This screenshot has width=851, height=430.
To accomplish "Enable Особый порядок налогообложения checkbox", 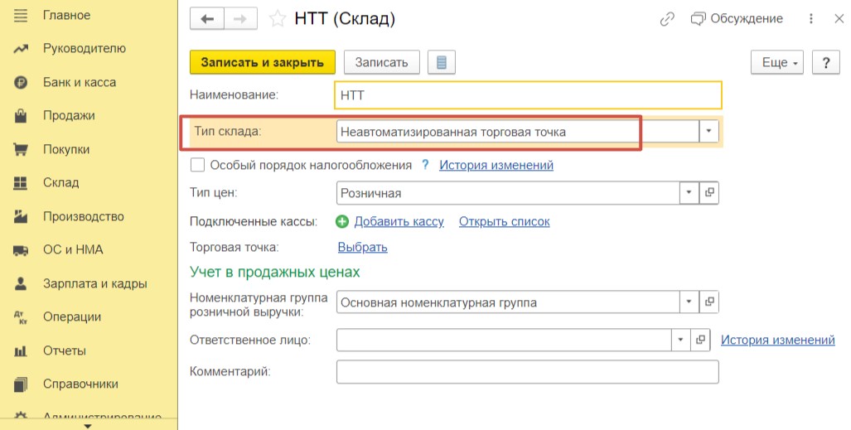I will point(197,165).
